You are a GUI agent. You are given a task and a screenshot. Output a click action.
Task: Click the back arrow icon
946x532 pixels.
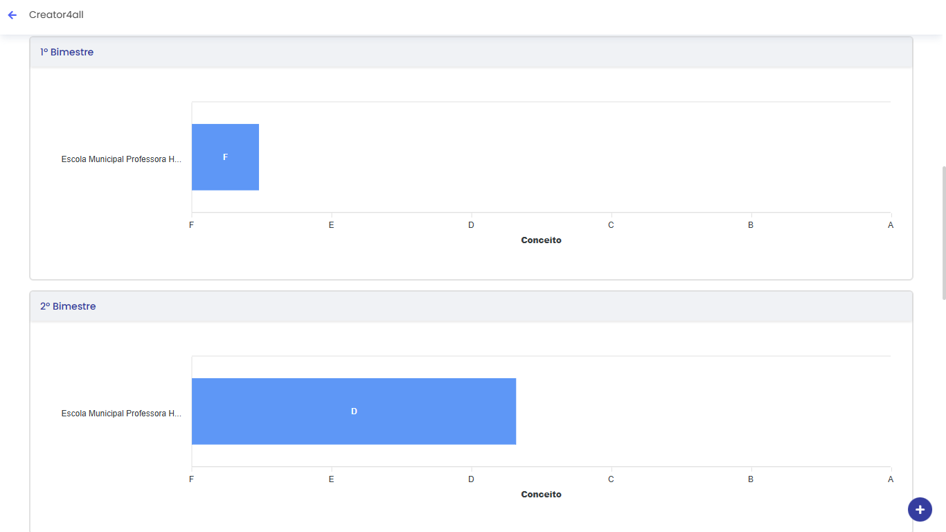pyautogui.click(x=12, y=15)
